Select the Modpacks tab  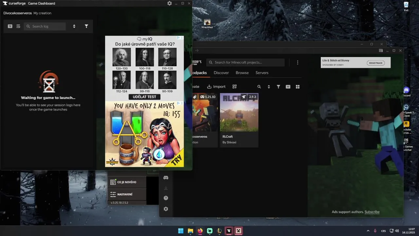click(x=200, y=73)
